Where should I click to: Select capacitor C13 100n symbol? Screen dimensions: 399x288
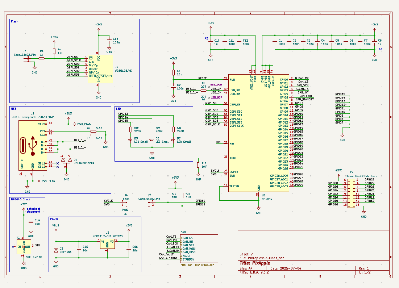(x=109, y=41)
